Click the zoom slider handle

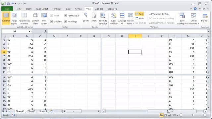point(193,115)
